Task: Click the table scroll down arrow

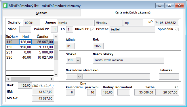Action: (x=56, y=74)
